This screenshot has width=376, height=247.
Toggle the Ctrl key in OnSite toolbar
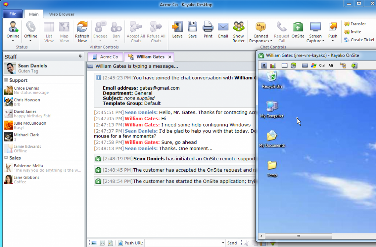tap(322, 65)
